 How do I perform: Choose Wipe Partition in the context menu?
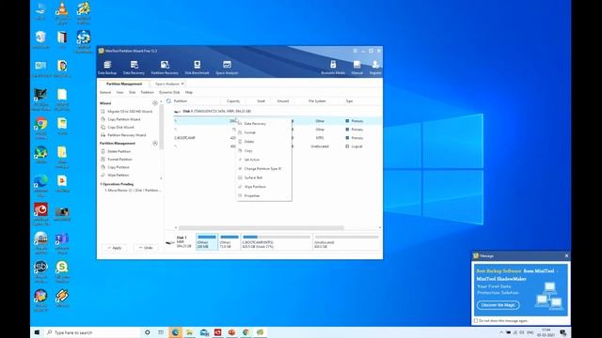[x=263, y=187]
